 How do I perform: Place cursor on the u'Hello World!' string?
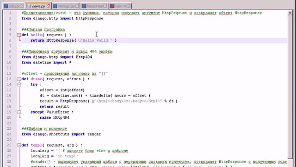point(95,40)
